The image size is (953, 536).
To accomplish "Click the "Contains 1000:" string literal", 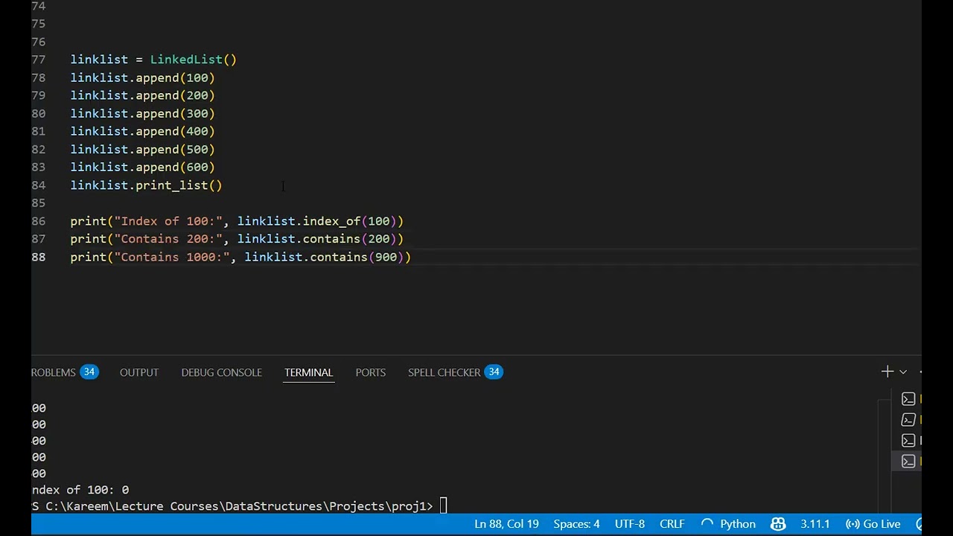I will [172, 257].
